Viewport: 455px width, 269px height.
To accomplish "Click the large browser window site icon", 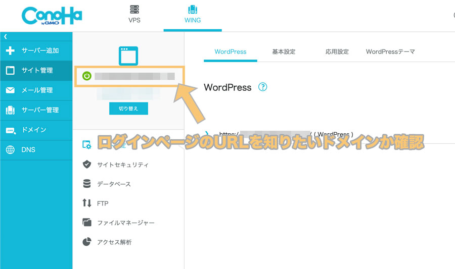I will pyautogui.click(x=128, y=56).
